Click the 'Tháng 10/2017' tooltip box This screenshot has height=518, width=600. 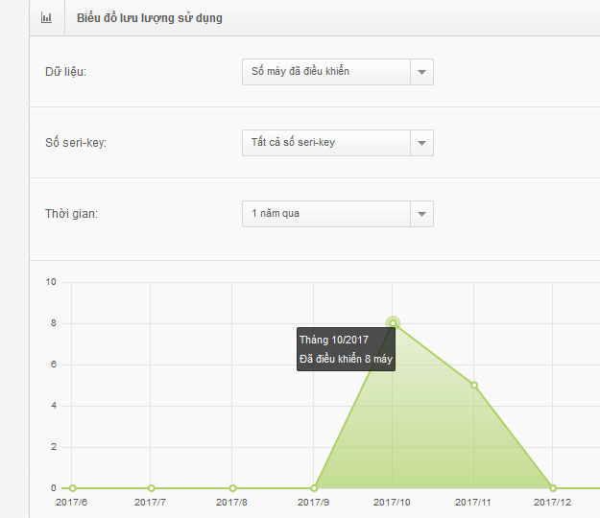(x=346, y=349)
